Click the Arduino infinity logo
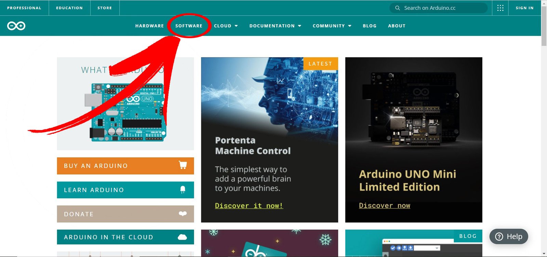This screenshot has width=547, height=257. [x=16, y=26]
